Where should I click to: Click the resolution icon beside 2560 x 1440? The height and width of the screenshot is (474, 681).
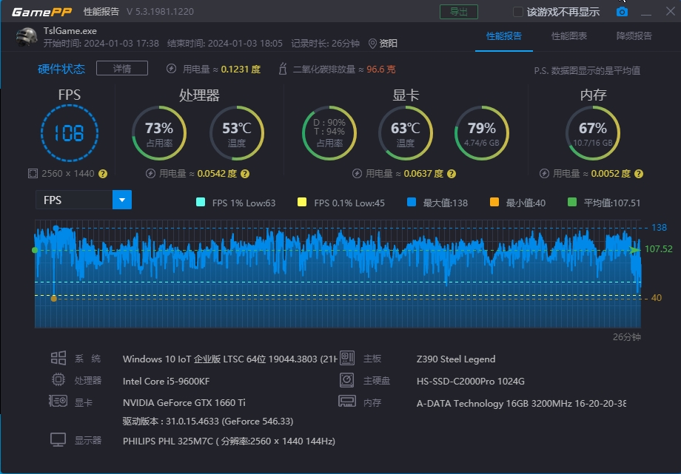tap(33, 174)
